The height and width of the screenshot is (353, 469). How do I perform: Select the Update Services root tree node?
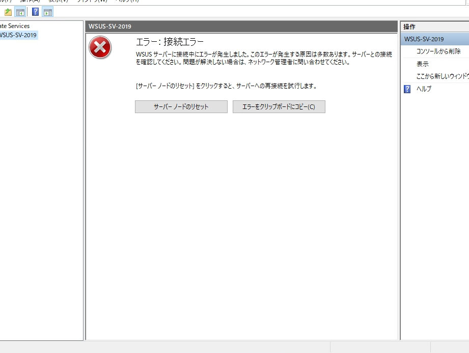pyautogui.click(x=14, y=25)
